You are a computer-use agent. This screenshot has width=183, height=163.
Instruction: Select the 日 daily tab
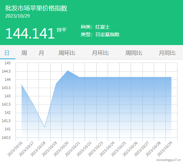7,53
